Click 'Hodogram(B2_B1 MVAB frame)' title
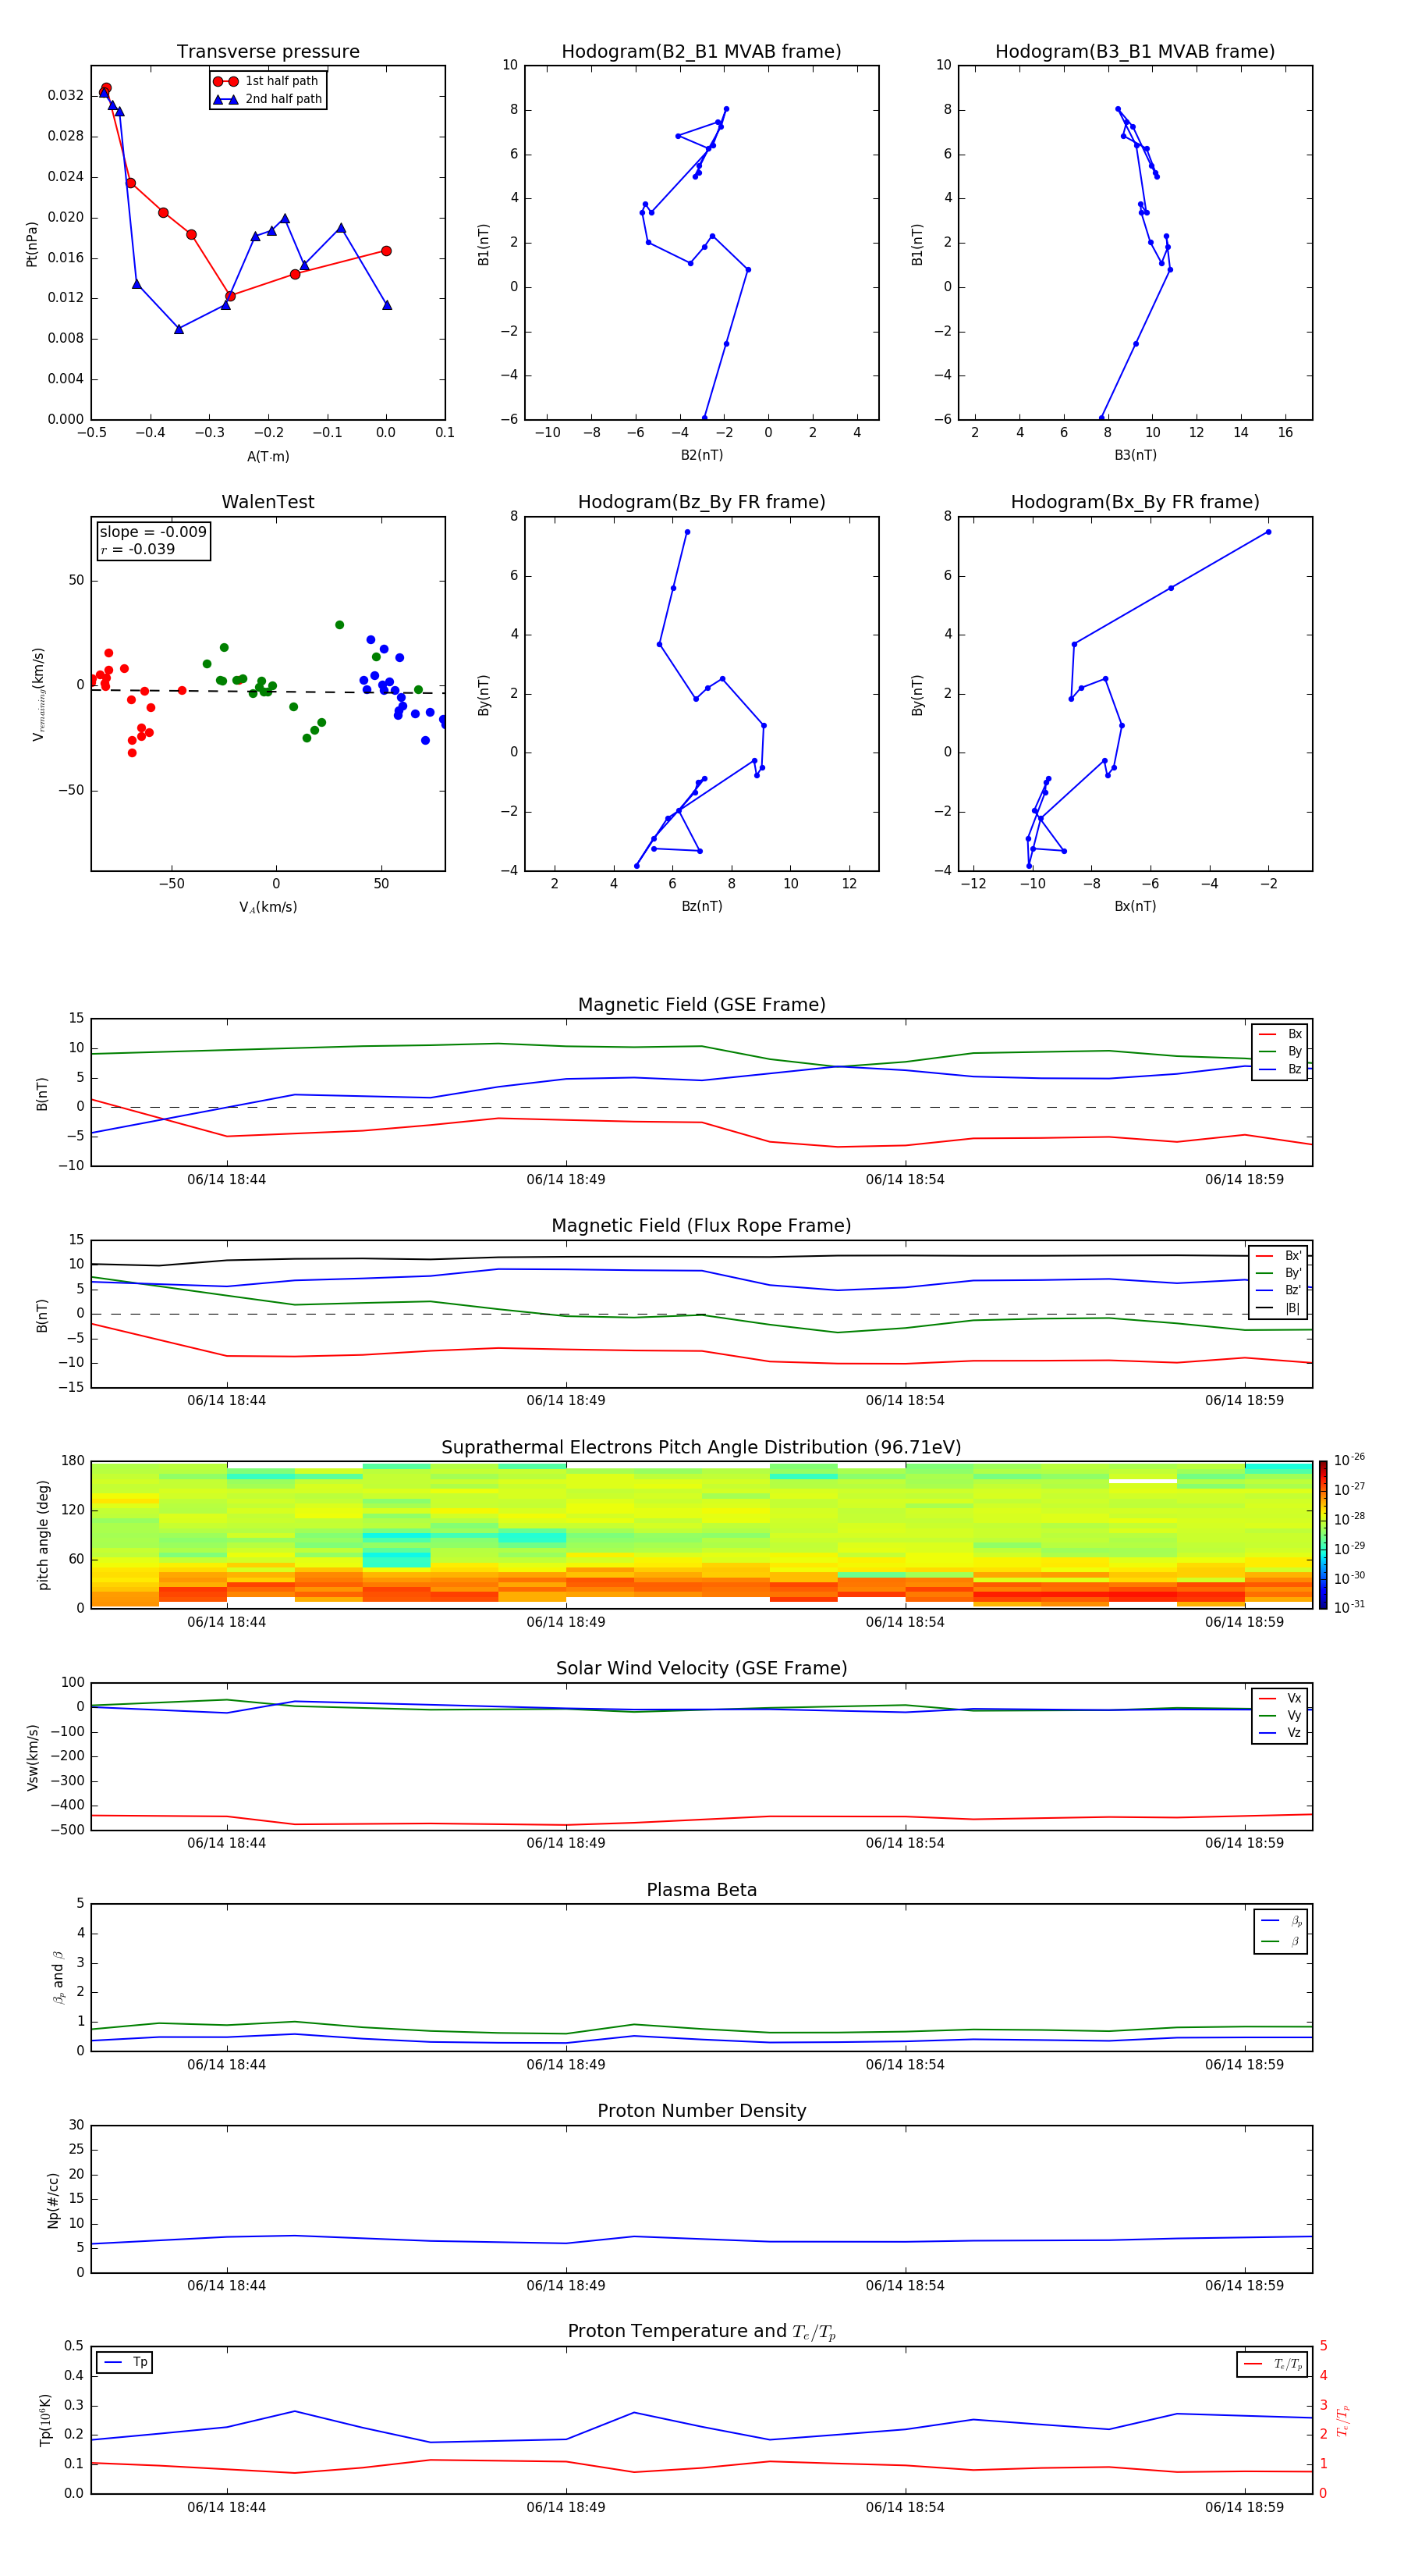 (701, 52)
